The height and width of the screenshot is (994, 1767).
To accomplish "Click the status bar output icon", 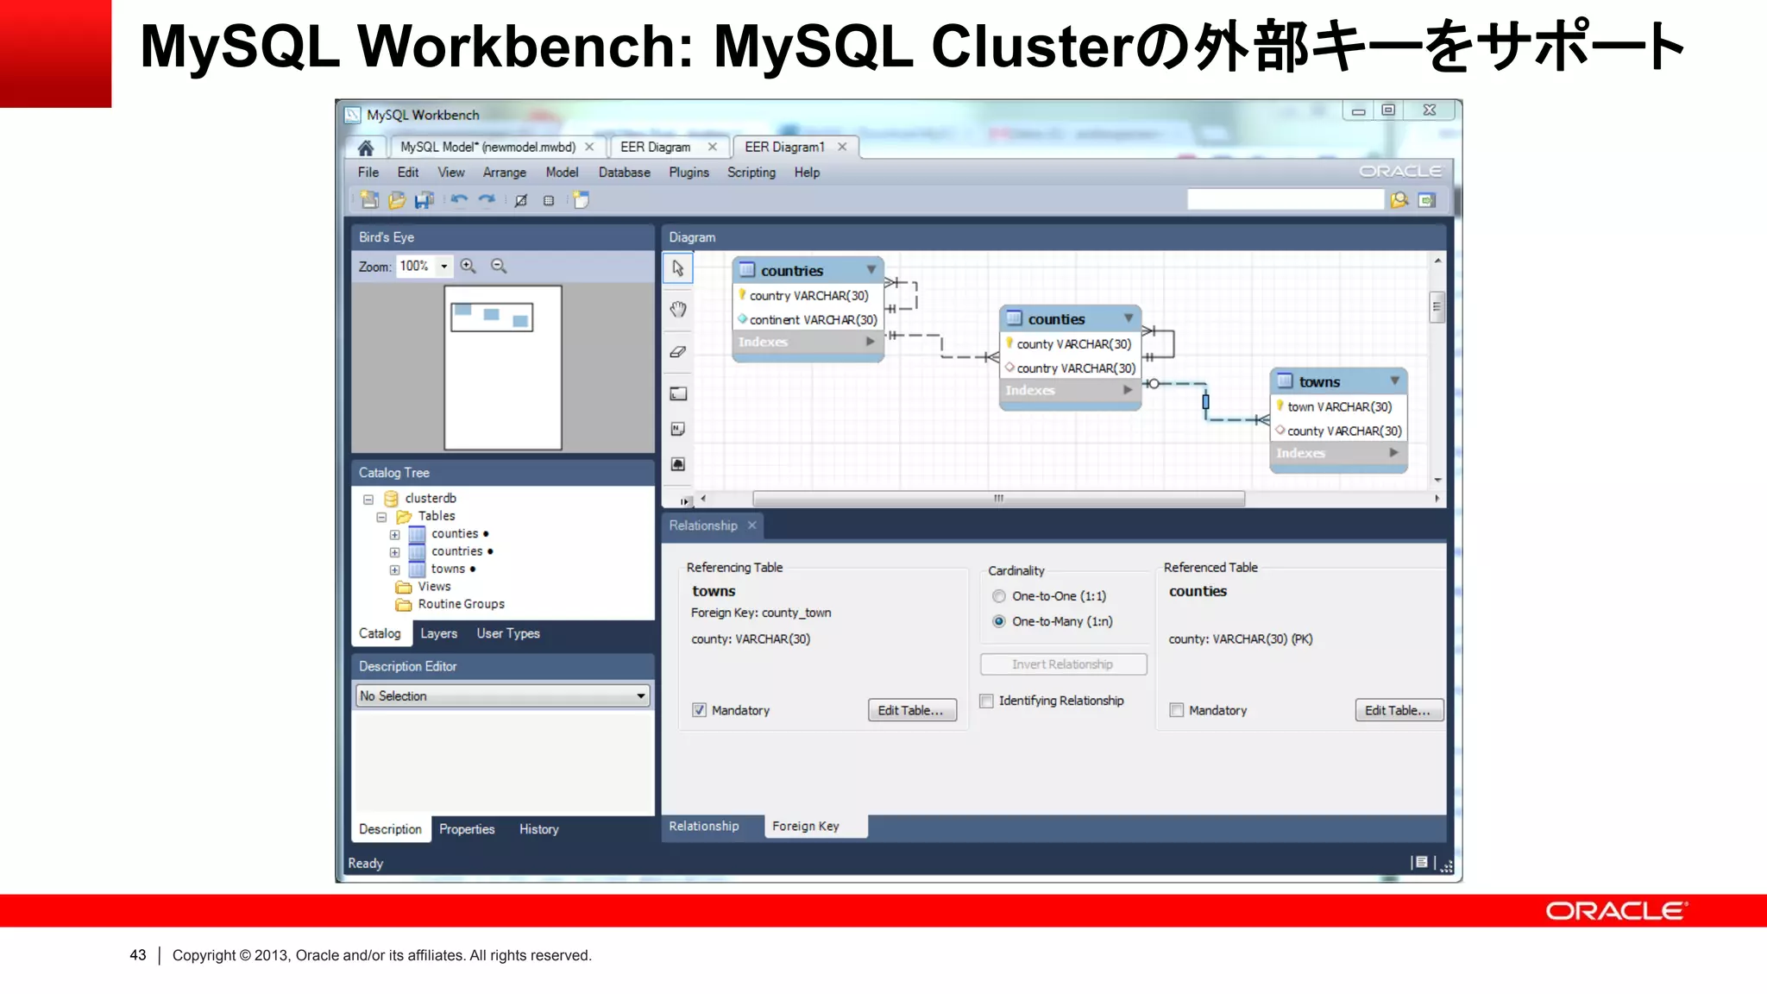I will [1421, 862].
